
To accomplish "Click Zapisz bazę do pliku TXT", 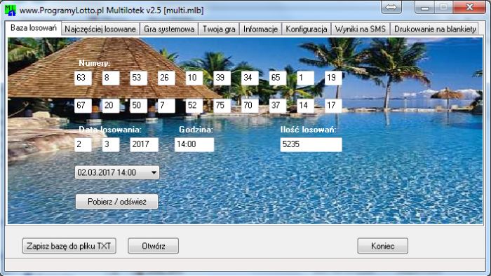I will (69, 246).
